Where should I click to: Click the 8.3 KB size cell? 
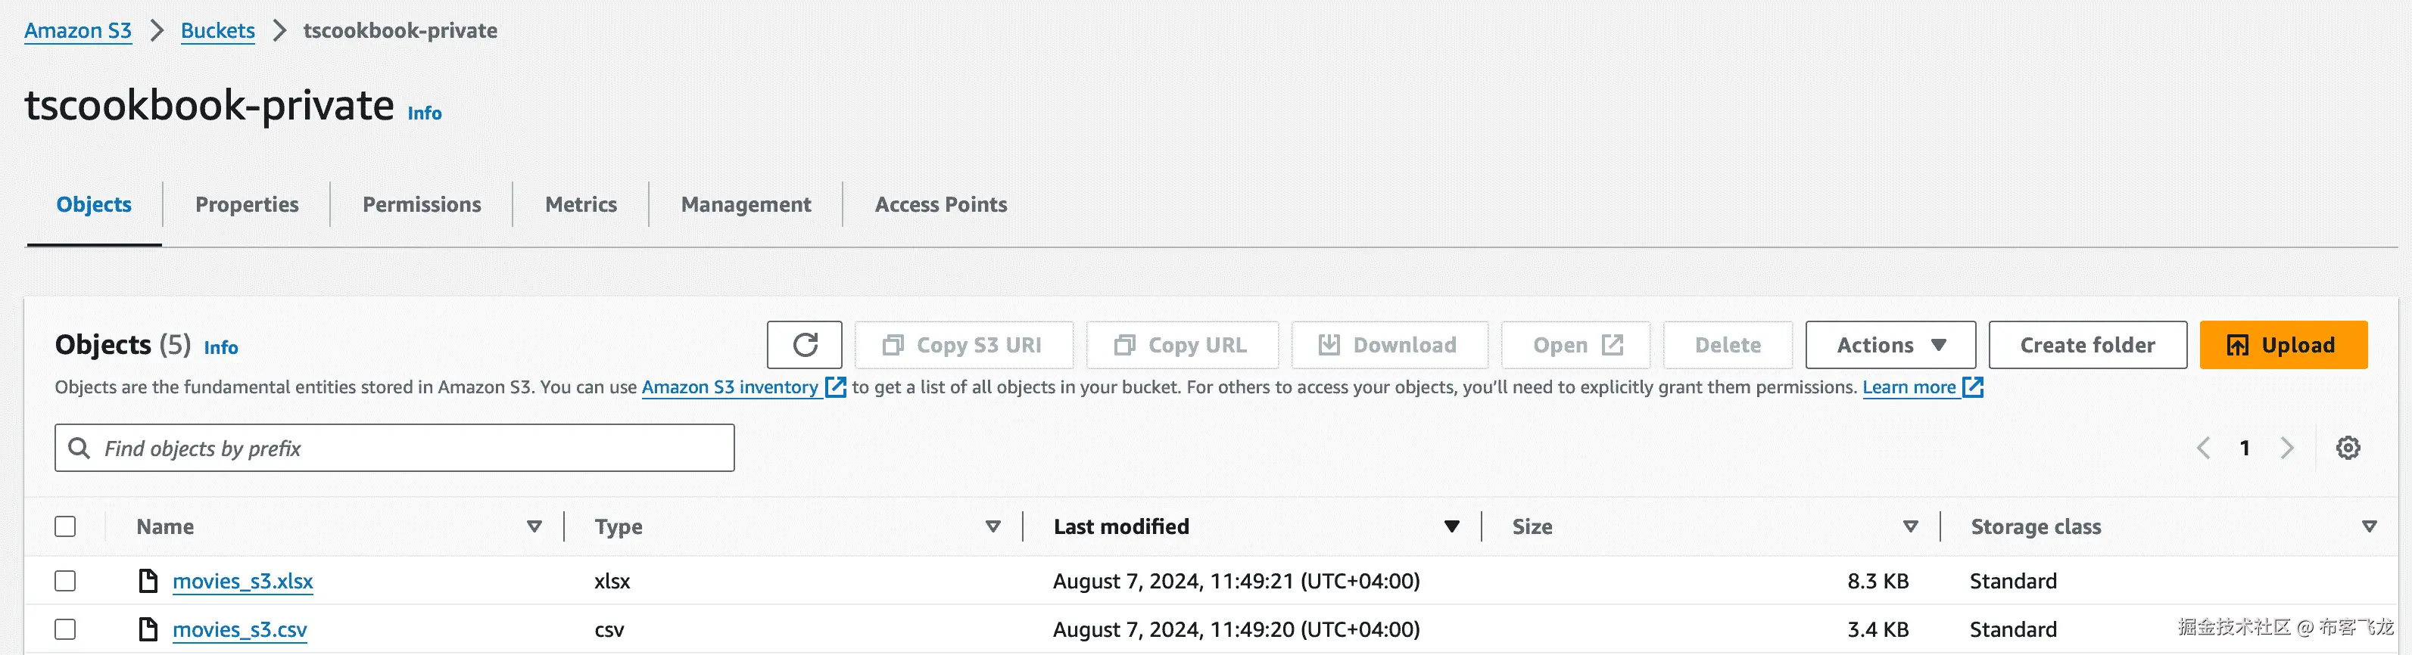1878,581
